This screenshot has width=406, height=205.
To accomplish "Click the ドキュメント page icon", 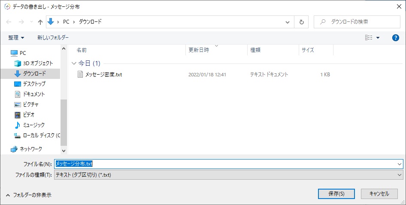I will [17, 94].
